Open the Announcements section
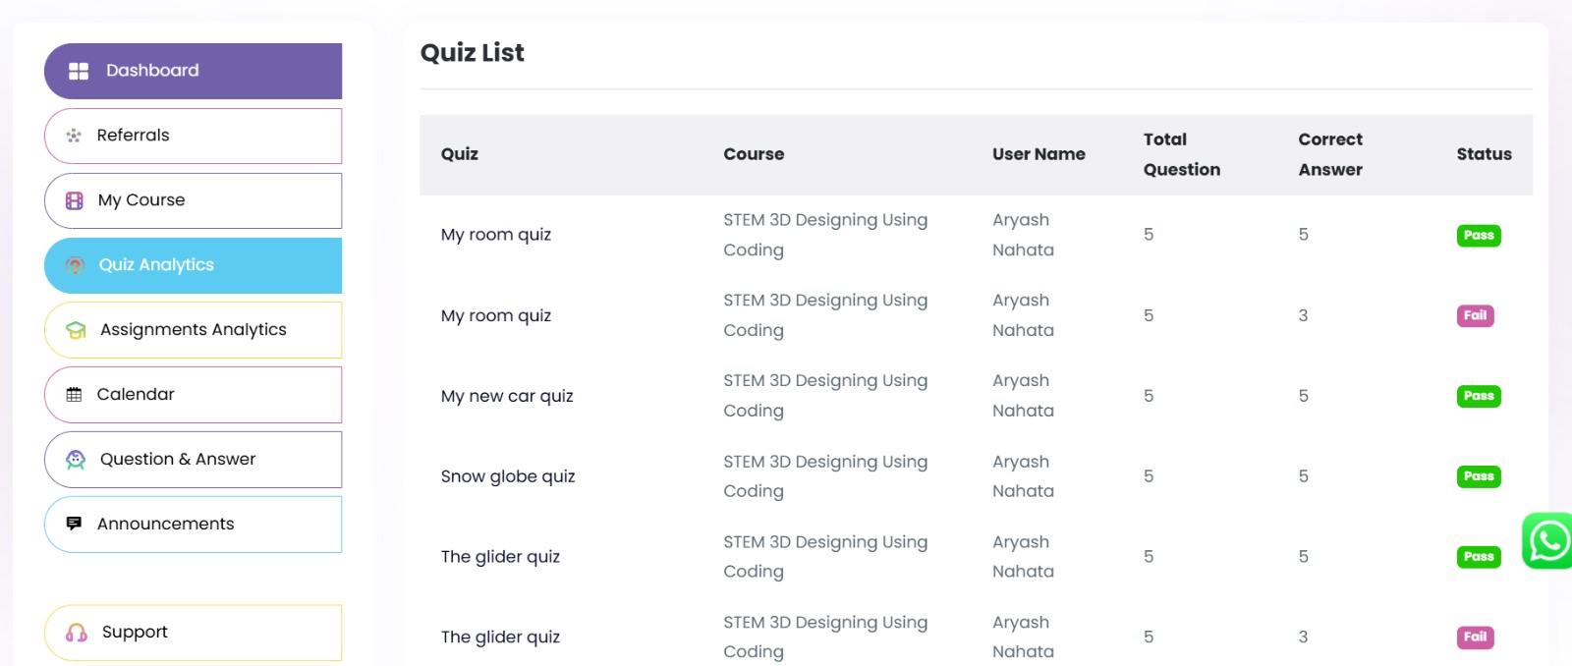1572x666 pixels. tap(165, 525)
